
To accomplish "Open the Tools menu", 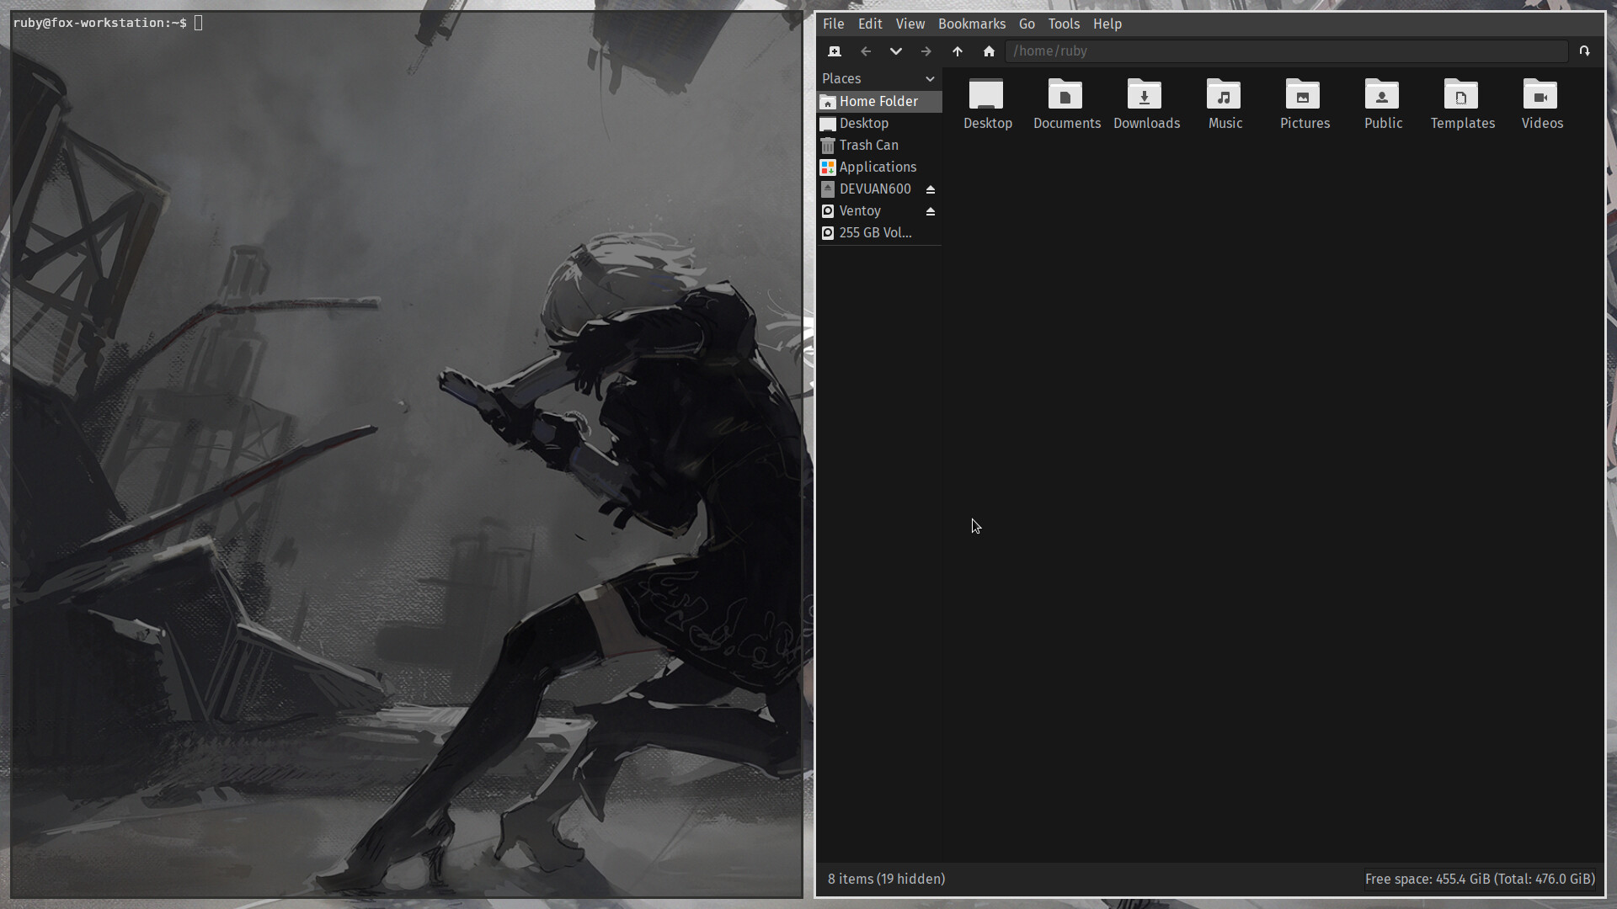I will point(1063,24).
